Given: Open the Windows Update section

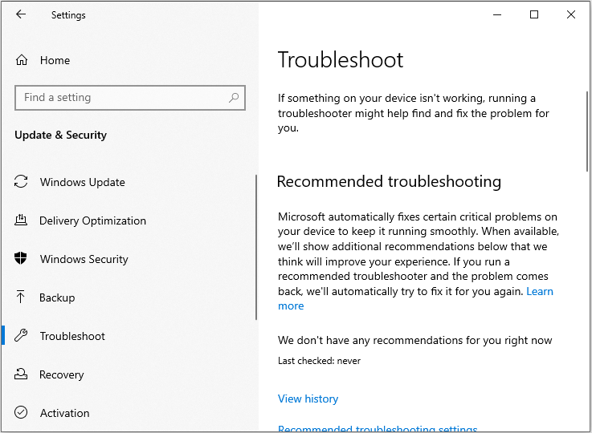Looking at the screenshot, I should [x=82, y=182].
